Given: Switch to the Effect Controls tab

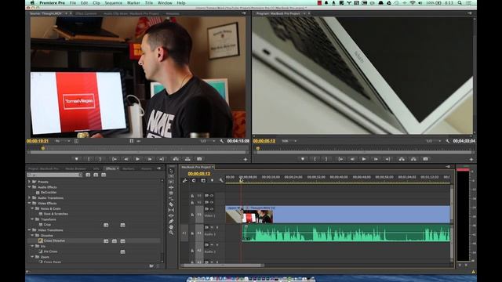Looking at the screenshot, I should click(86, 14).
